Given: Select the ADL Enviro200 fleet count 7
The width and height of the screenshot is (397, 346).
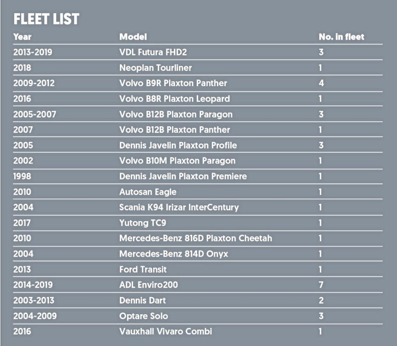Looking at the screenshot, I should (321, 285).
